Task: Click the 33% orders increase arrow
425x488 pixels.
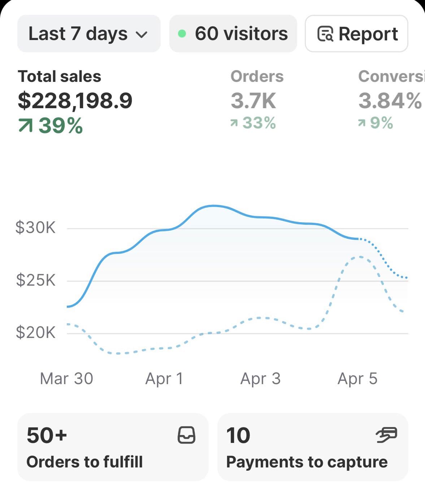Action: pos(234,123)
